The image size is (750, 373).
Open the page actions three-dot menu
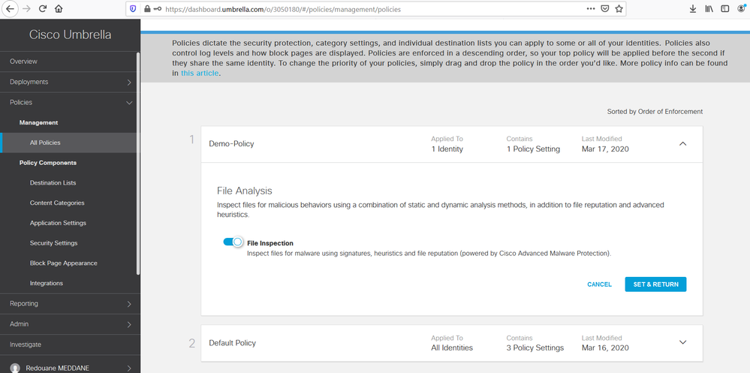point(591,8)
